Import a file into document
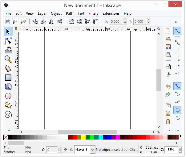186x157 pixels. [x=168, y=67]
